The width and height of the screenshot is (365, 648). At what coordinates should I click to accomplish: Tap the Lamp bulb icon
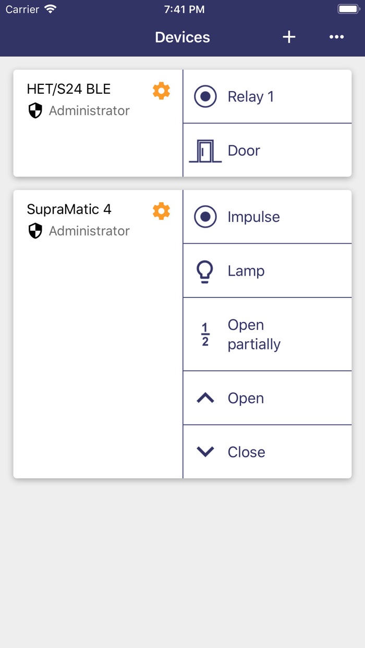click(x=205, y=271)
